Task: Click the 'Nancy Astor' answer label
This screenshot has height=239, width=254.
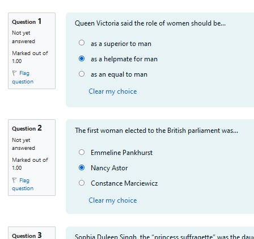Action: point(109,168)
